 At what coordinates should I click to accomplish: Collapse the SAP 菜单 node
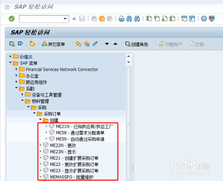[x=10, y=63]
